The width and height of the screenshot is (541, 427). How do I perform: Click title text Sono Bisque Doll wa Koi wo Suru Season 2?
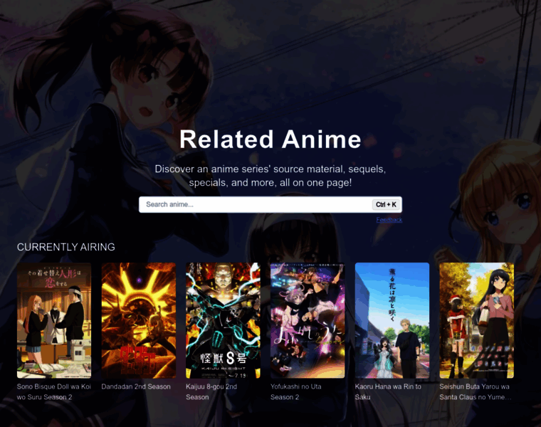54,392
